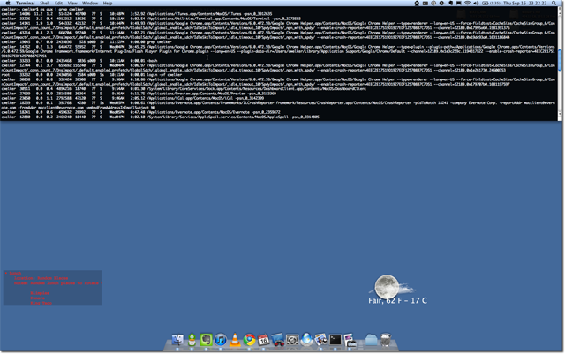The image size is (565, 354).
Task: Click the Terminal window scrollbar
Action: coord(560,63)
